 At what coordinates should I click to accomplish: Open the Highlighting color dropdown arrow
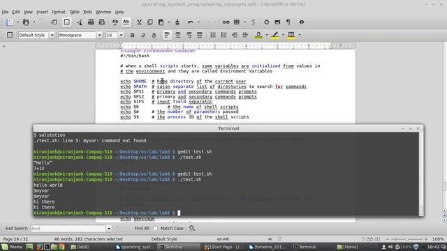[283, 35]
